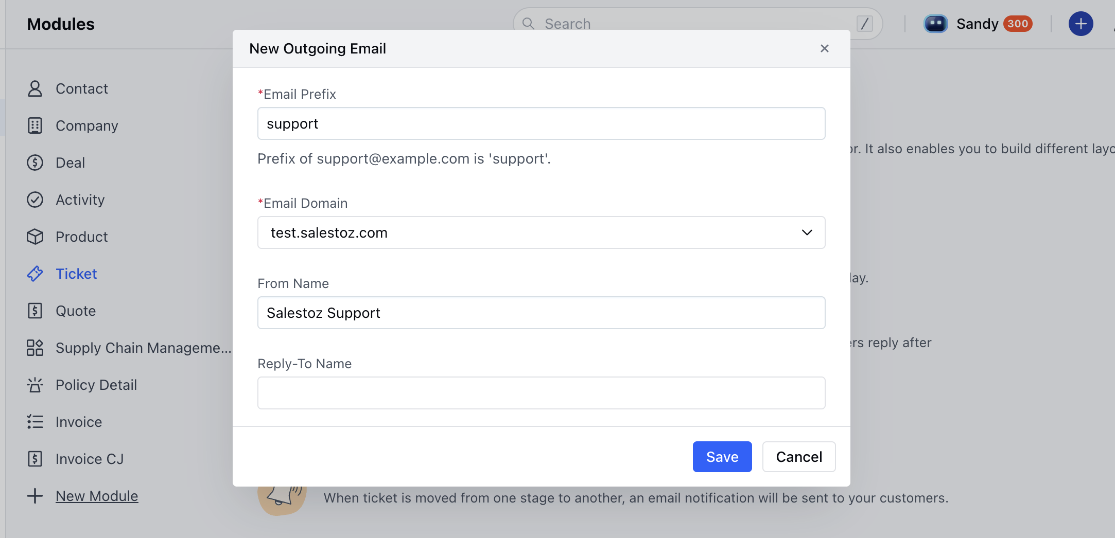Screen dimensions: 1115x538
Task: Click the Product box icon
Action: pyautogui.click(x=35, y=237)
